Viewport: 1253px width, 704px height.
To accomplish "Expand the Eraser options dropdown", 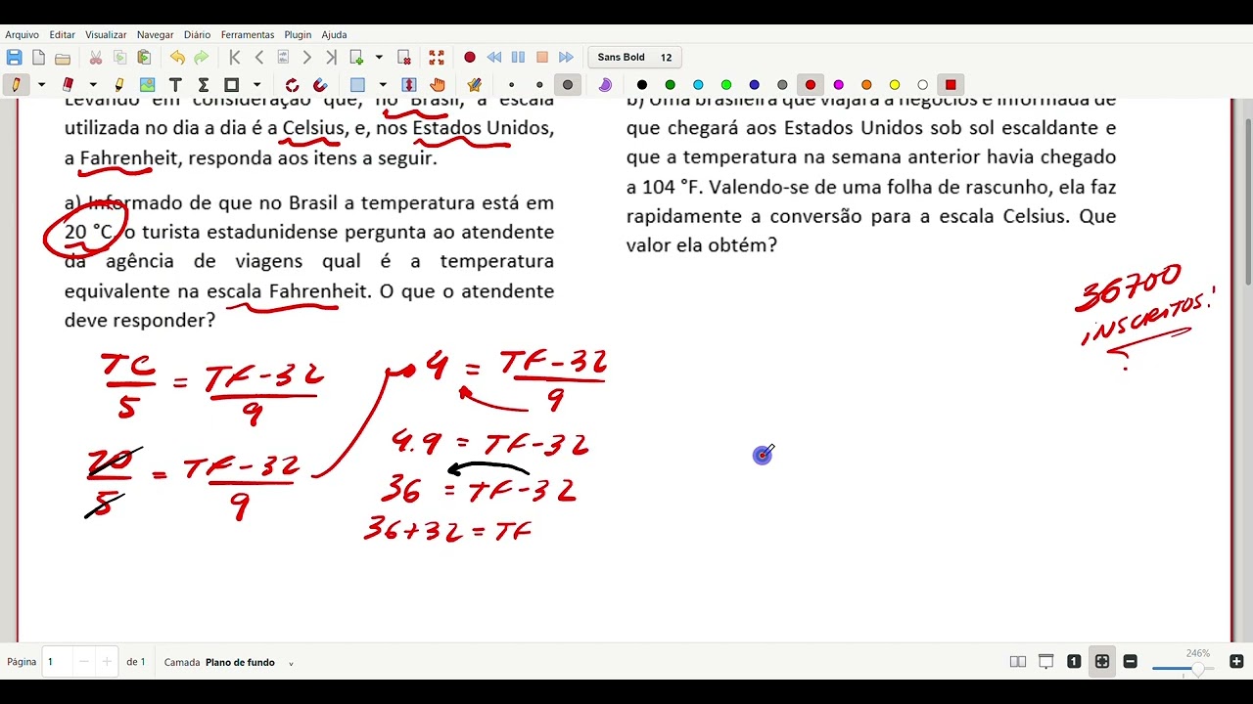I will coord(93,85).
